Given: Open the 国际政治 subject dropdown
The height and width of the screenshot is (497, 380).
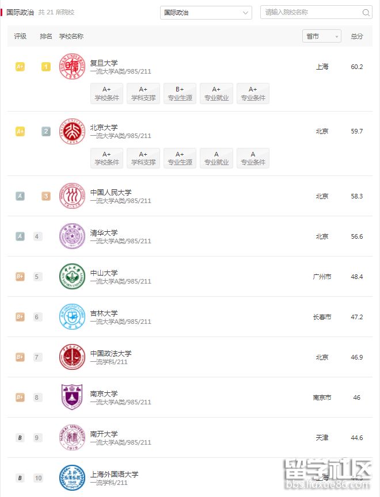Looking at the screenshot, I should click(x=206, y=13).
